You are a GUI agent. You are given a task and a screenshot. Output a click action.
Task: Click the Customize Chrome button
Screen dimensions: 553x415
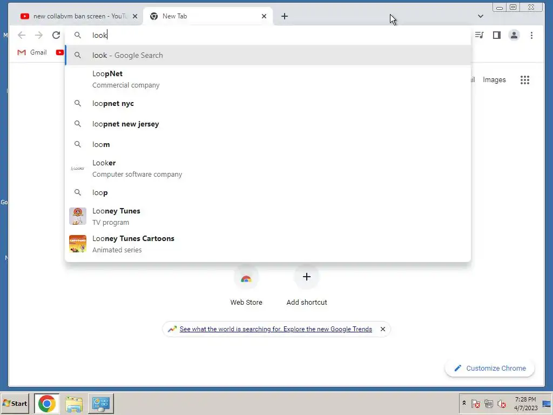490,368
